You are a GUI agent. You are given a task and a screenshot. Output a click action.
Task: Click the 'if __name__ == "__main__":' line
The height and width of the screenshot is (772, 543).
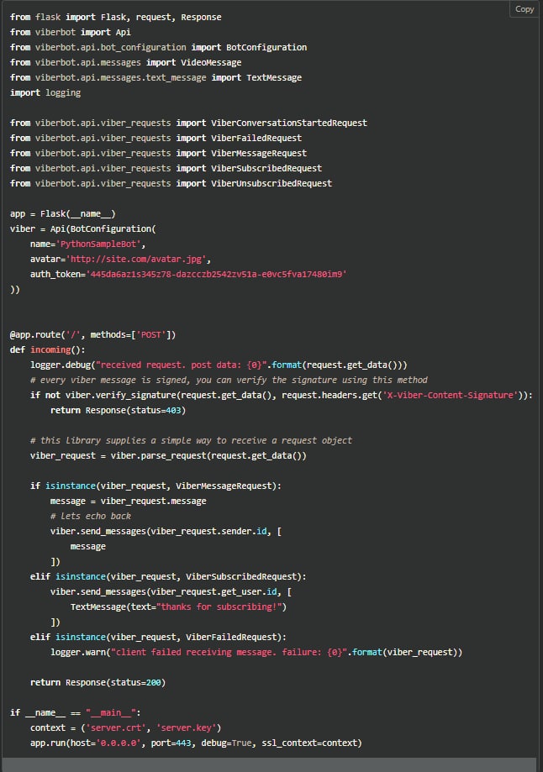click(76, 713)
